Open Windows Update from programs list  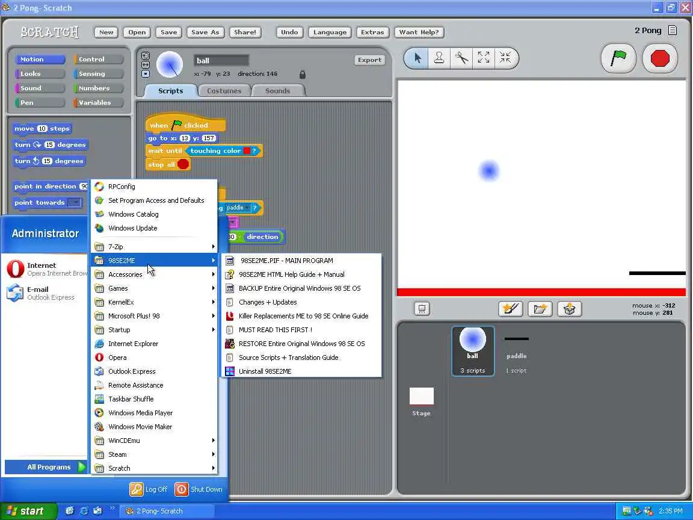pos(154,228)
